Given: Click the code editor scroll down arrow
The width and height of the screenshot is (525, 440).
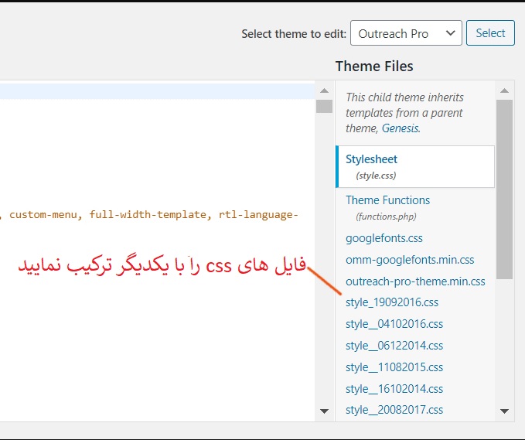Looking at the screenshot, I should (x=324, y=411).
